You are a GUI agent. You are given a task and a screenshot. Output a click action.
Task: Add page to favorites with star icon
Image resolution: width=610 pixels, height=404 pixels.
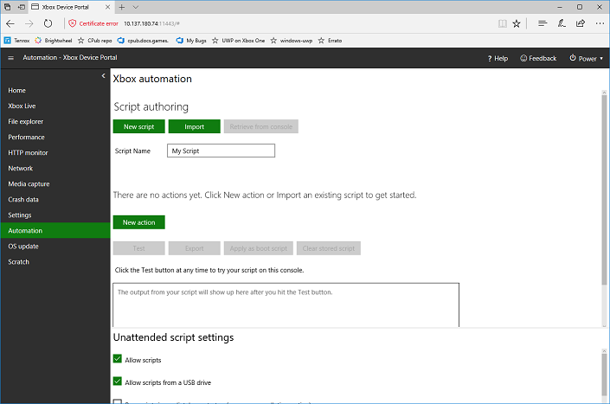(x=517, y=23)
